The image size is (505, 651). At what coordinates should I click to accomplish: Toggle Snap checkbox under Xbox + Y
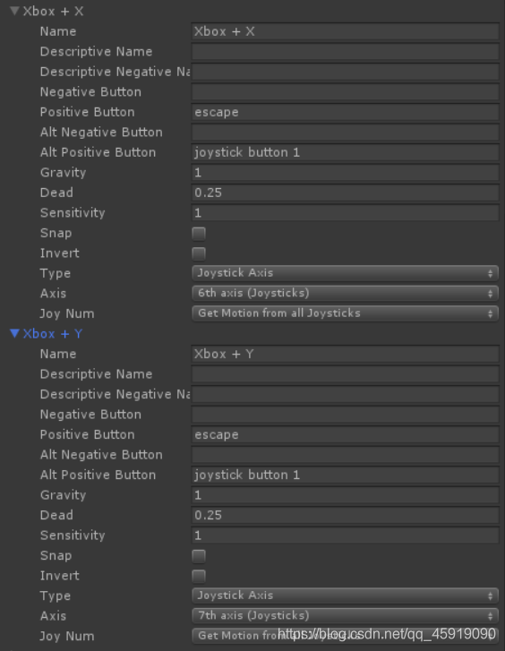tap(199, 556)
